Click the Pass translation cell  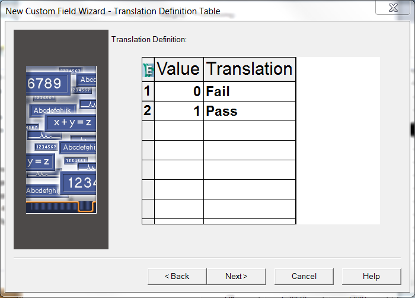[250, 111]
